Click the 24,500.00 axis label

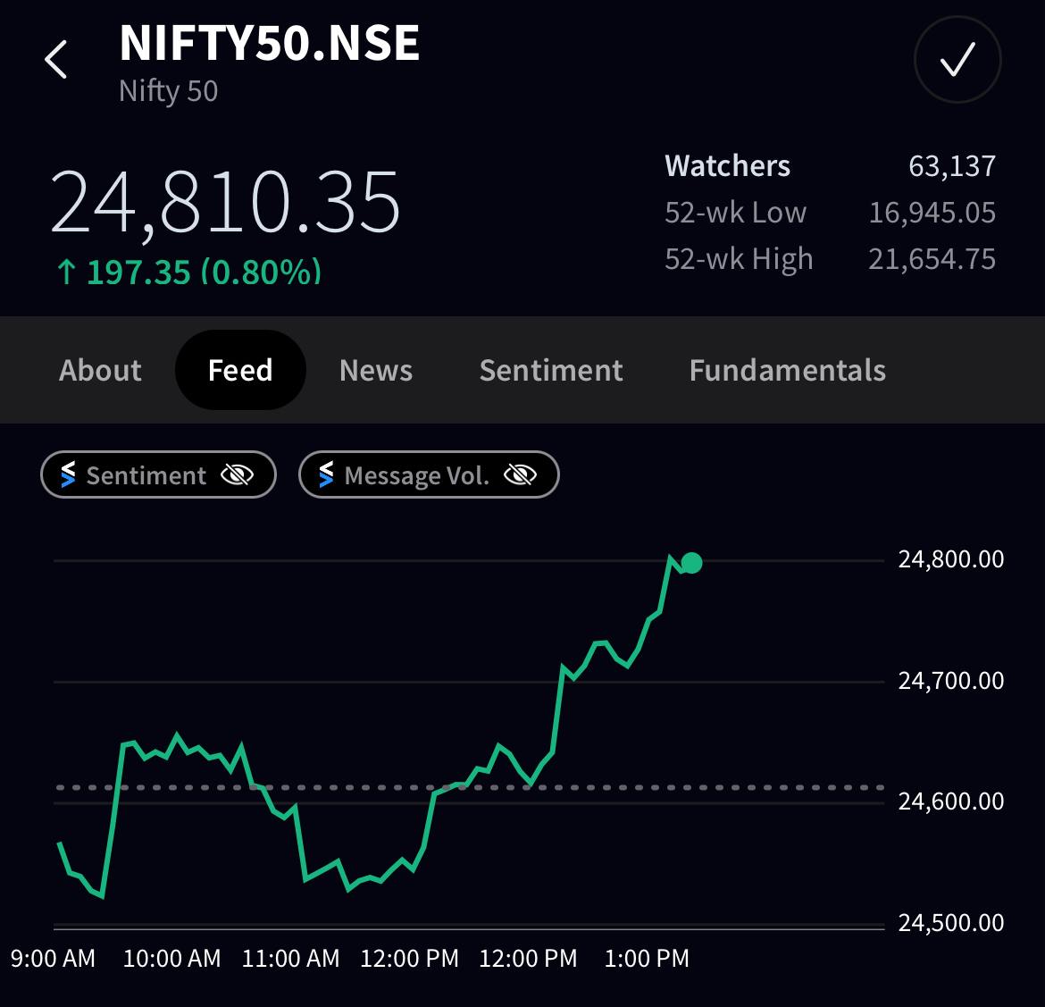951,923
